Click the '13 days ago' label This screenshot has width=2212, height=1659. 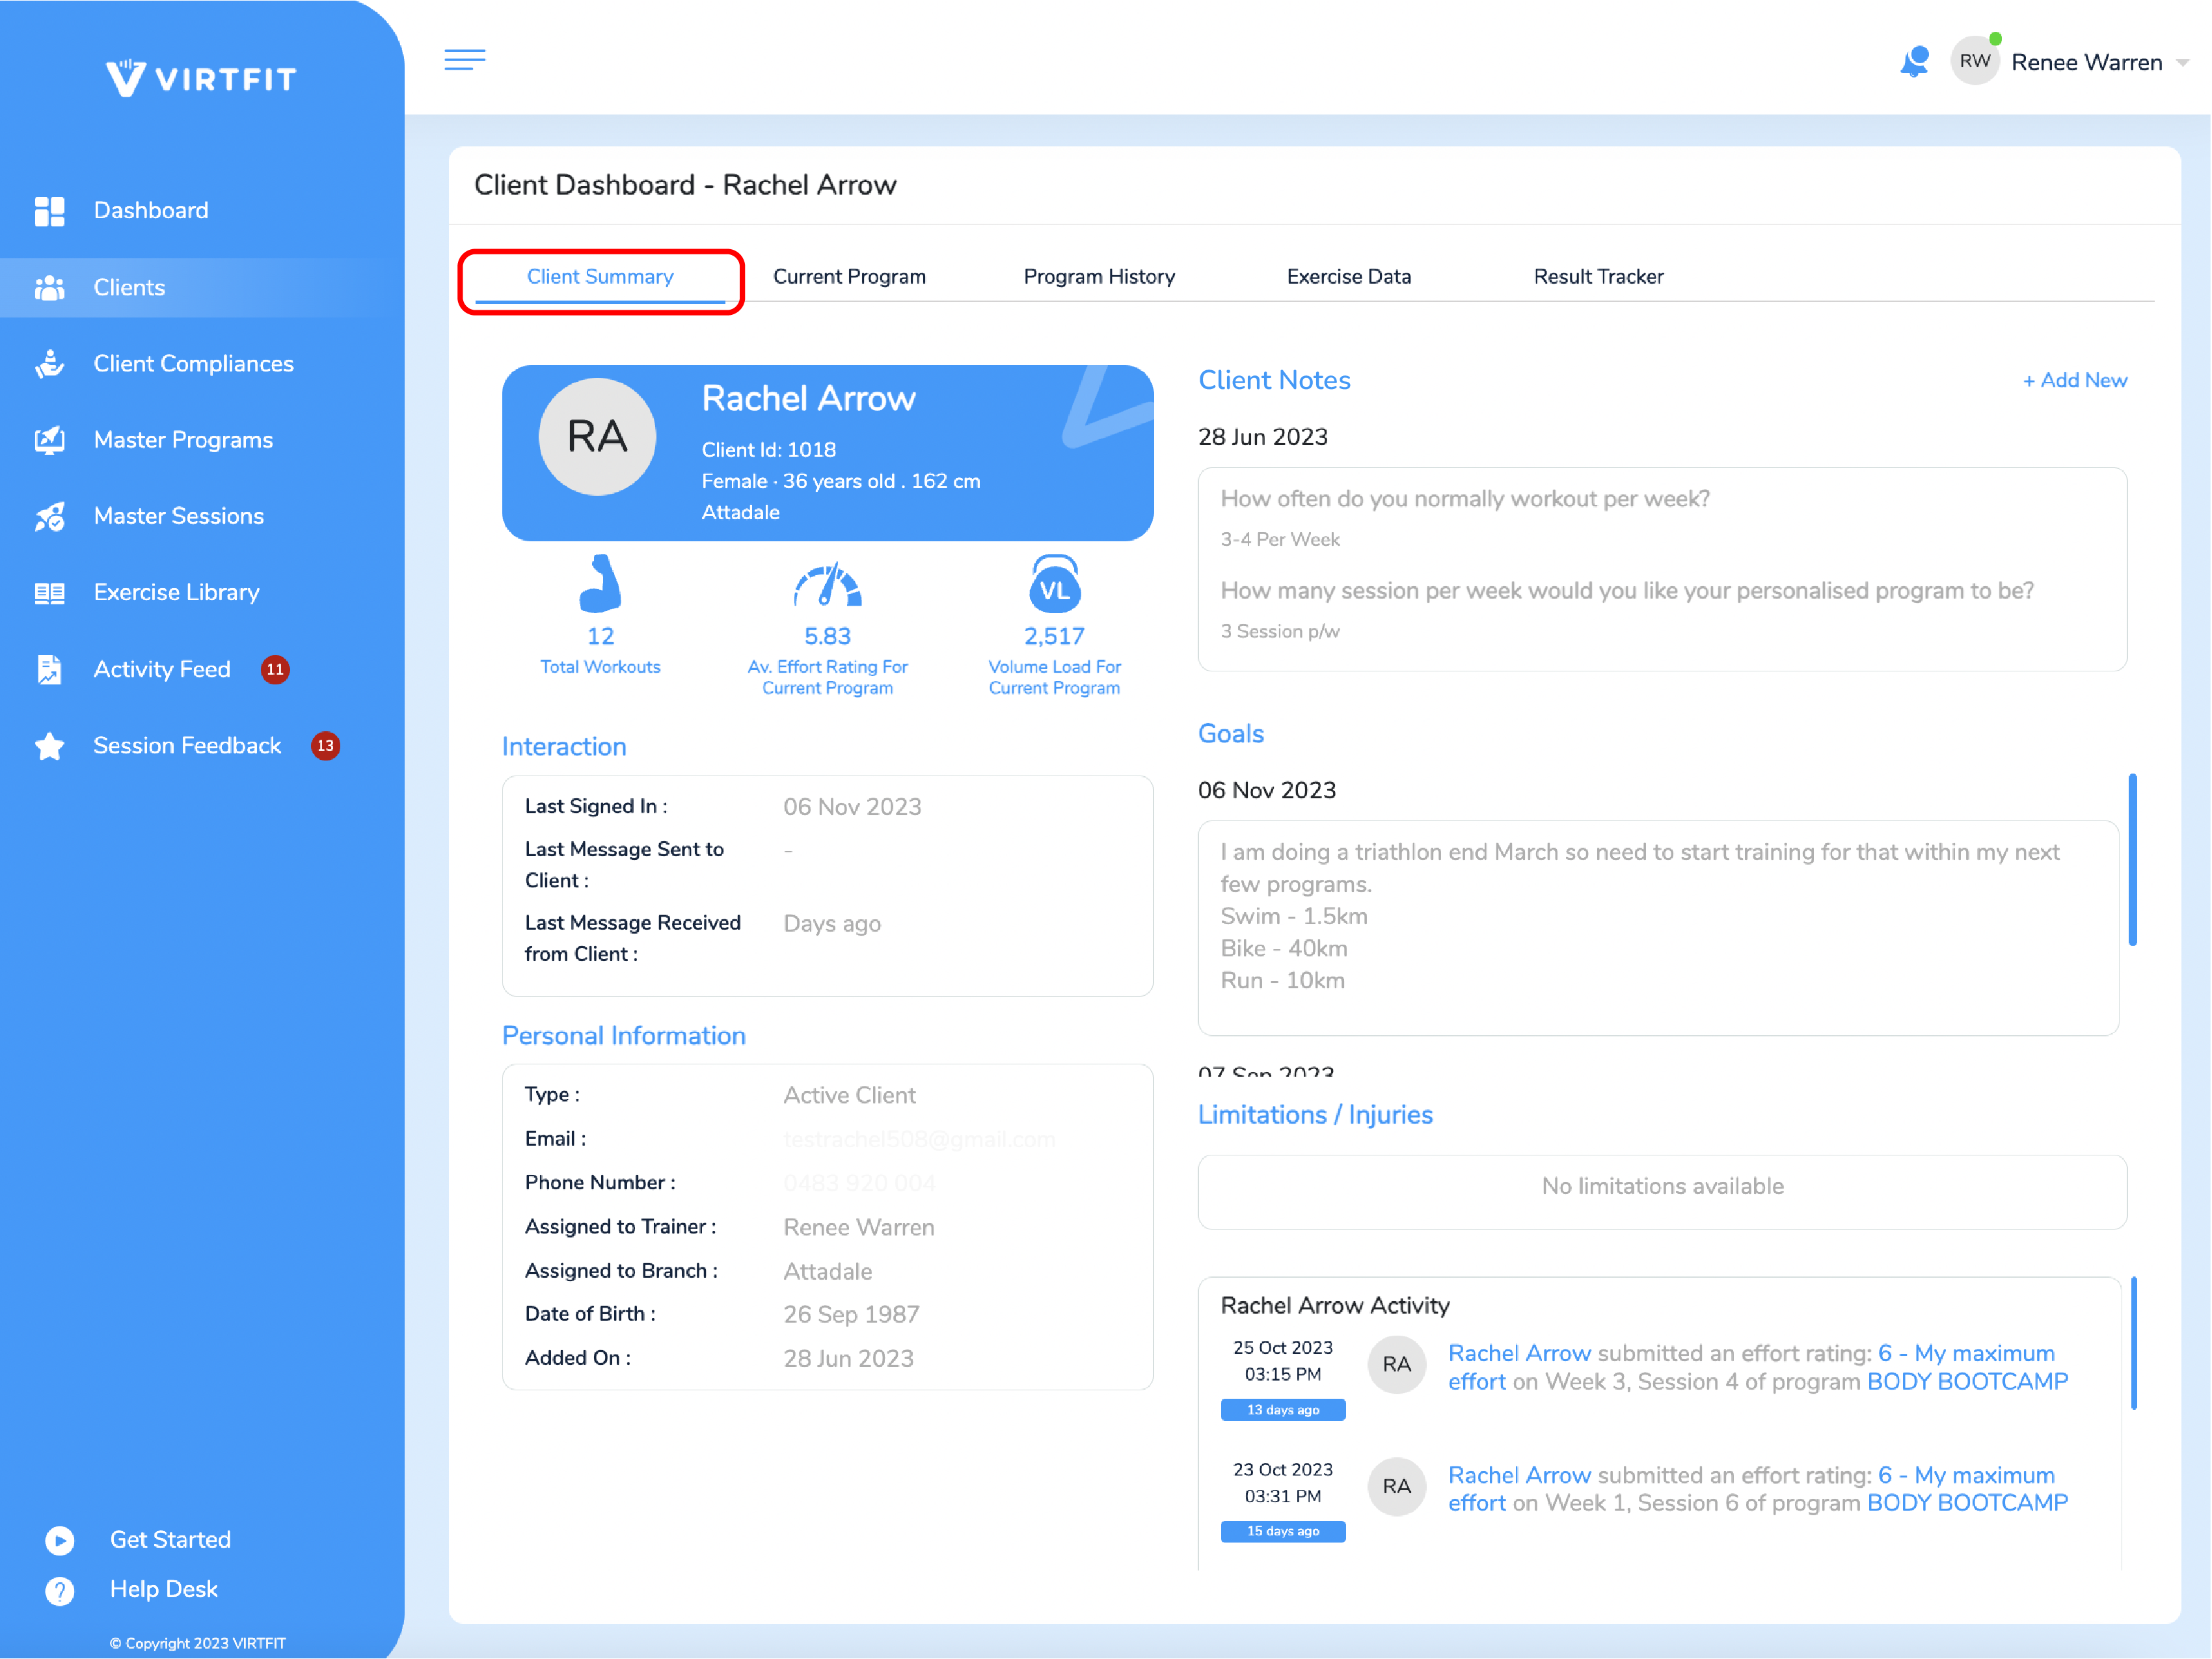click(x=1283, y=1410)
